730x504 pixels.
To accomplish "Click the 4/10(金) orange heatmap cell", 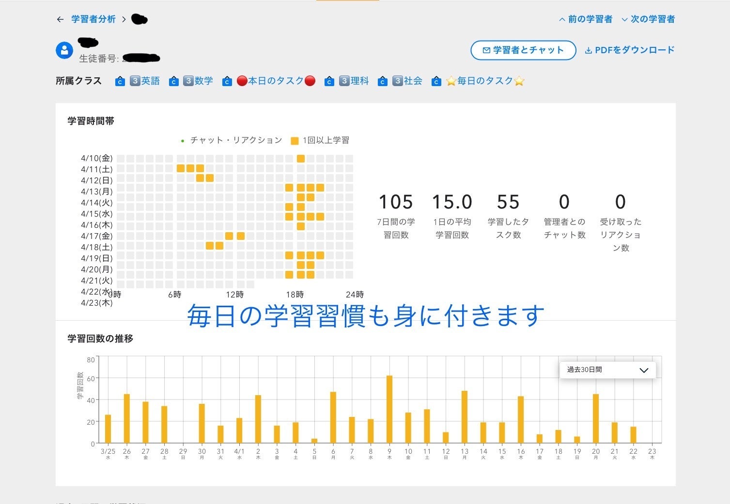I will pyautogui.click(x=301, y=159).
